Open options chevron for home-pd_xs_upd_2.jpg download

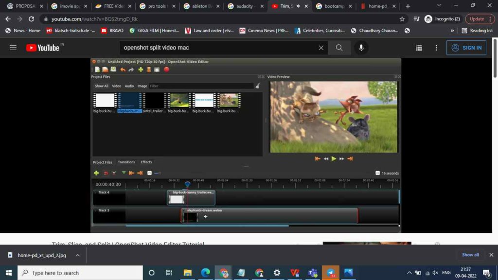[77, 255]
